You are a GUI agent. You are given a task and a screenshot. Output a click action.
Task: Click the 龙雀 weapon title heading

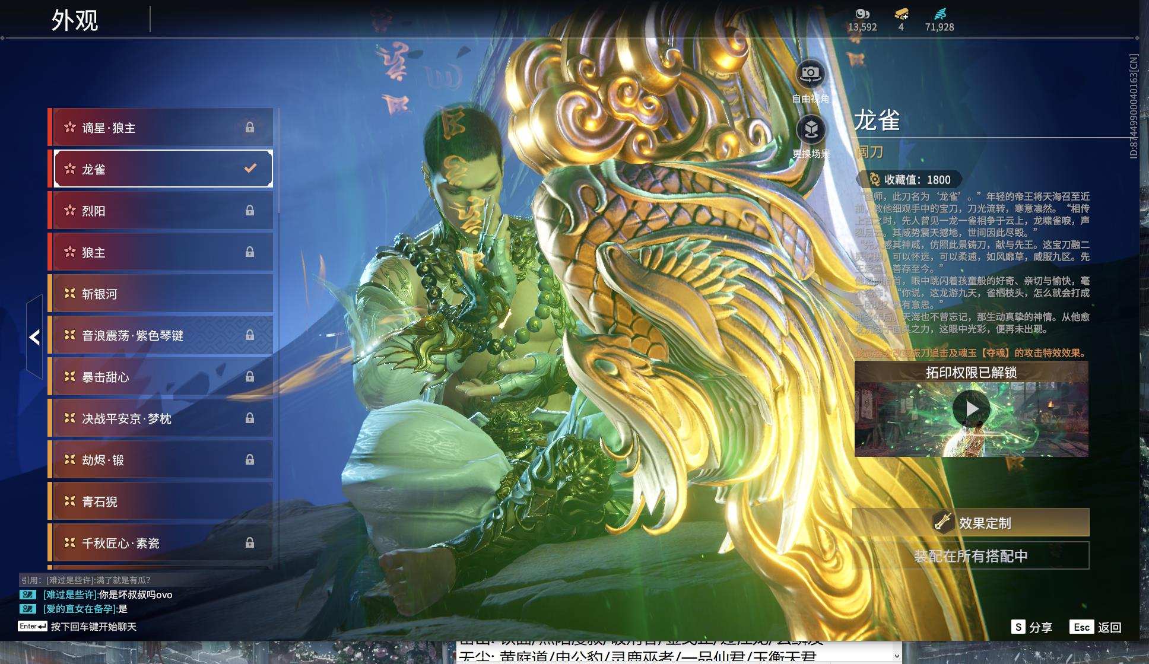pyautogui.click(x=877, y=120)
